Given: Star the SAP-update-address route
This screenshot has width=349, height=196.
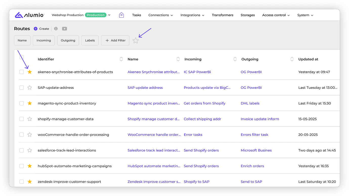Looking at the screenshot, I should pyautogui.click(x=30, y=88).
